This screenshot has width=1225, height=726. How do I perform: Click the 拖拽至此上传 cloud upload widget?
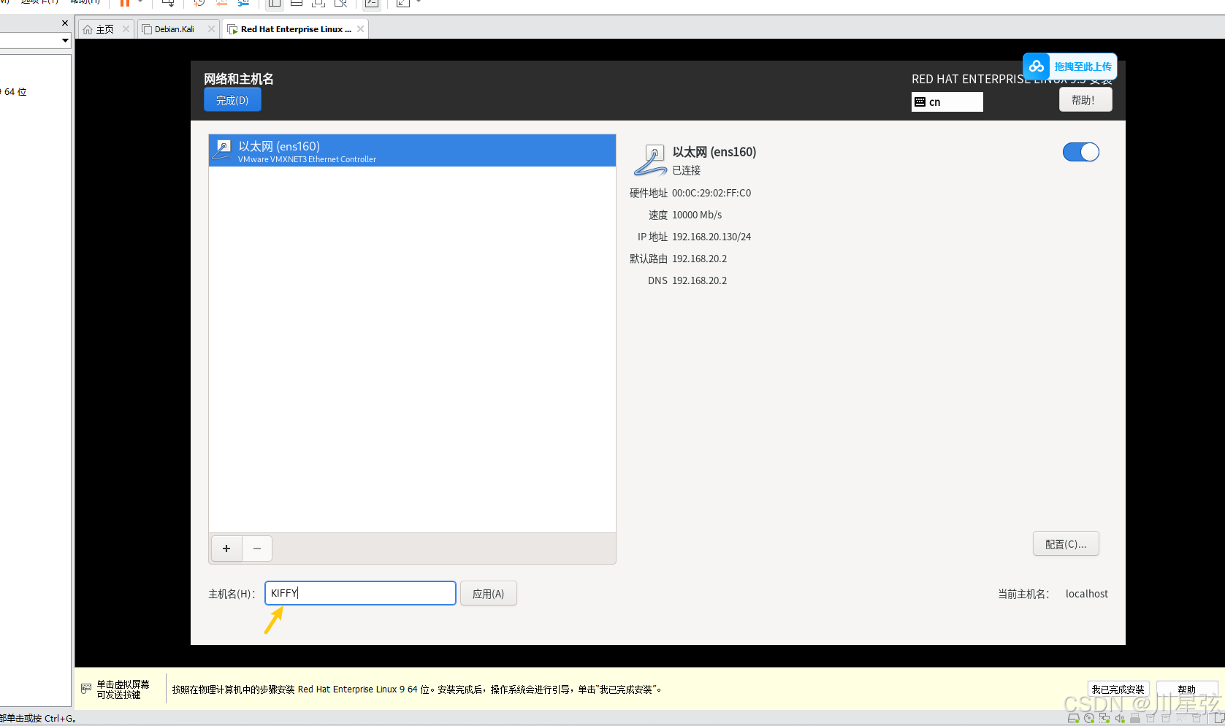coord(1069,66)
